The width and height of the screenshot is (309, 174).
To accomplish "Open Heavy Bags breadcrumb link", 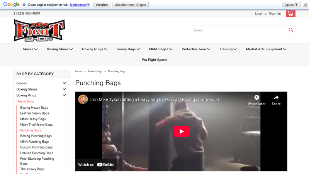I will click(95, 71).
